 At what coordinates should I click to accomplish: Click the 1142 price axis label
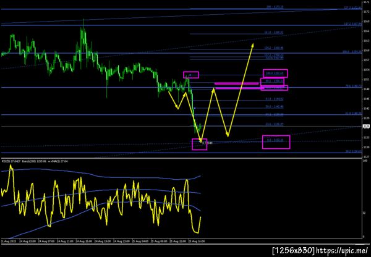pyautogui.click(x=366, y=108)
